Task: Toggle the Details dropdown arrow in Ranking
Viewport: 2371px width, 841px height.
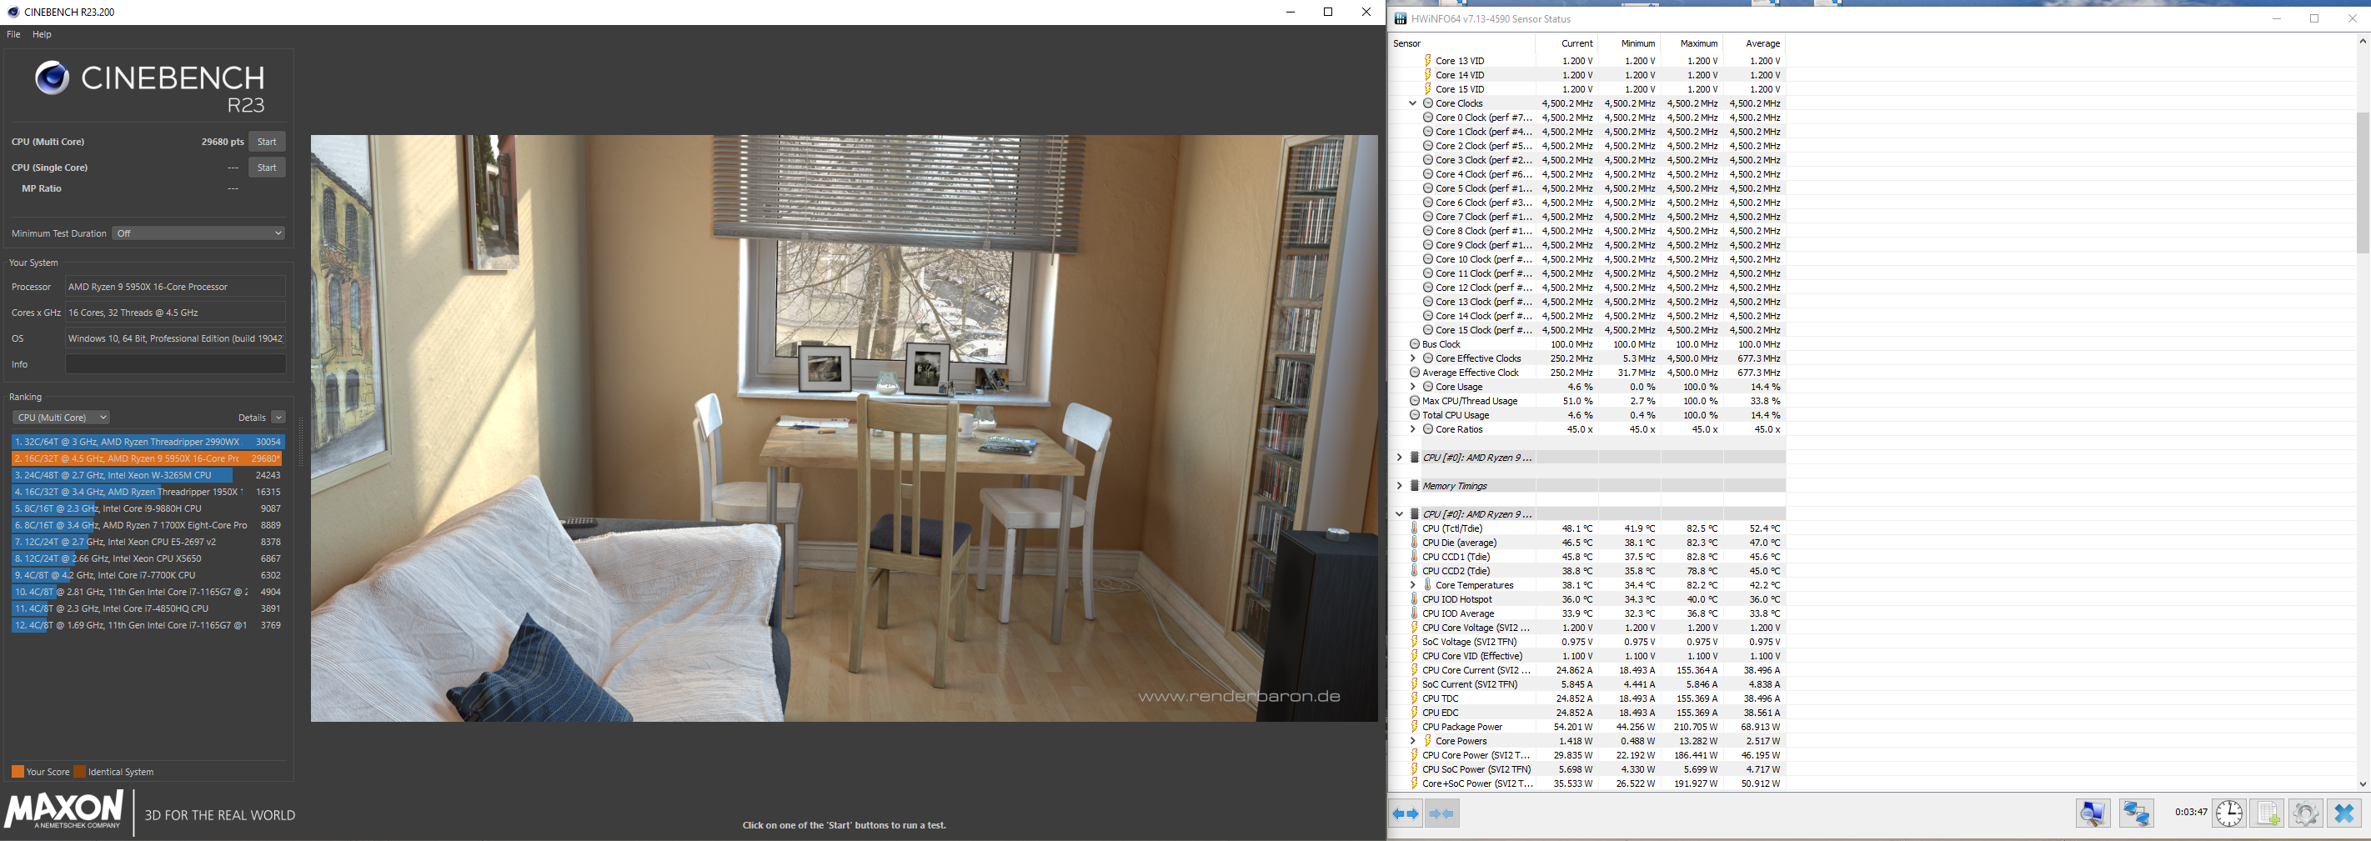Action: coord(278,418)
